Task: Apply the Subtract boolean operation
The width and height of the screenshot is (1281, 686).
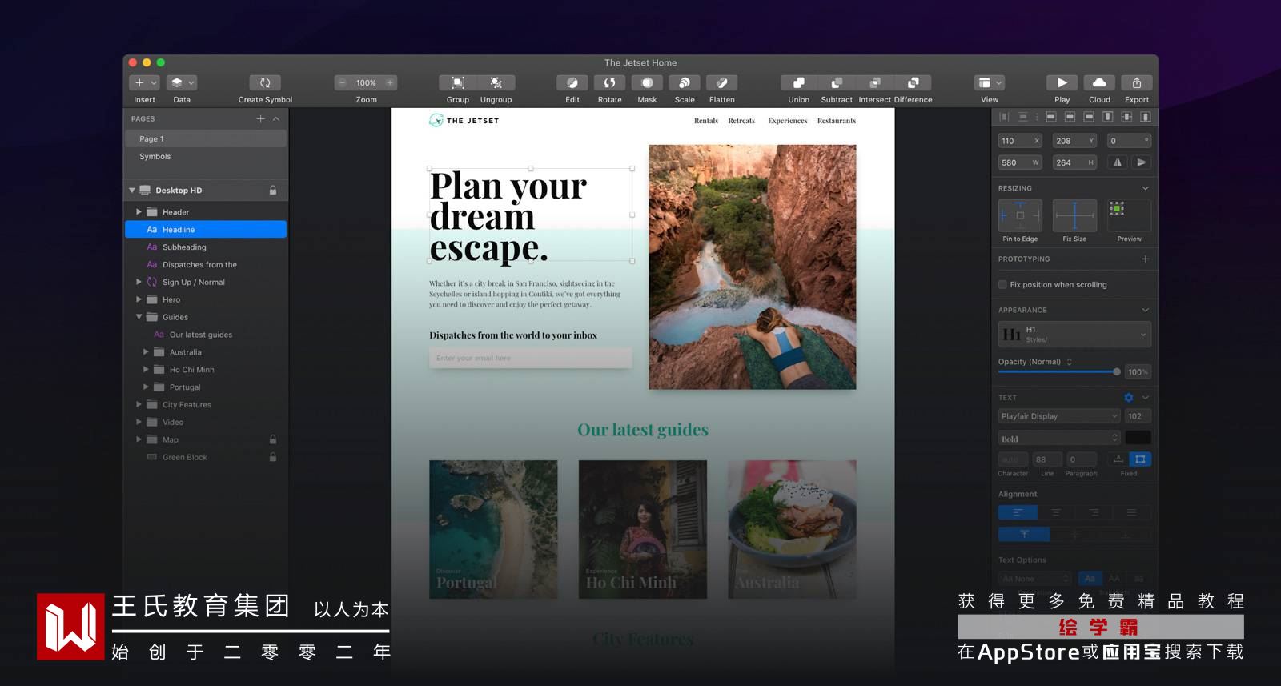Action: [x=837, y=82]
